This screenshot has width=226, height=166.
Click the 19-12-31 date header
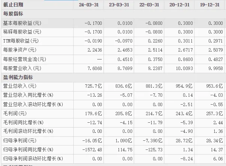click(209, 5)
